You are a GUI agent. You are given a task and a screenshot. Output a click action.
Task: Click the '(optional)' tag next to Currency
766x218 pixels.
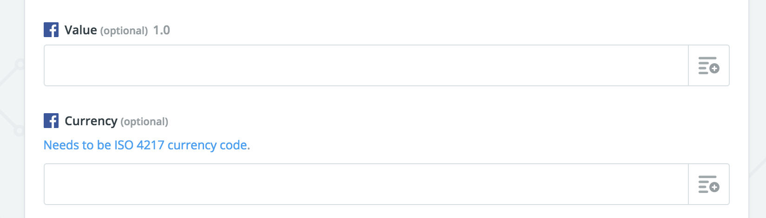[145, 122]
